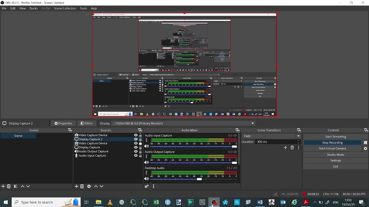Open the Edit menu
369x207 pixels.
click(x=13, y=9)
